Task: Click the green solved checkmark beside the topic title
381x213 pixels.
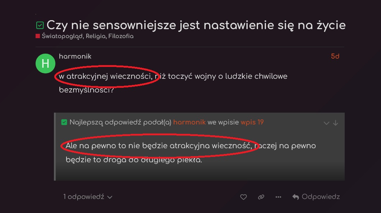Action: click(40, 26)
